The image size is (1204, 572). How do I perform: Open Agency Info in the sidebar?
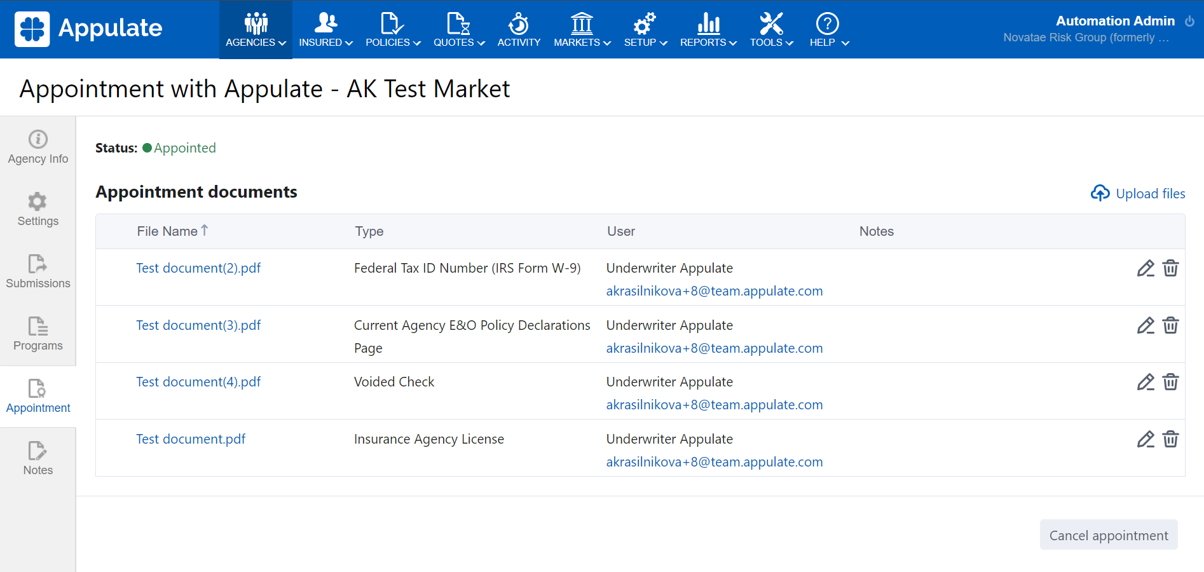click(38, 147)
